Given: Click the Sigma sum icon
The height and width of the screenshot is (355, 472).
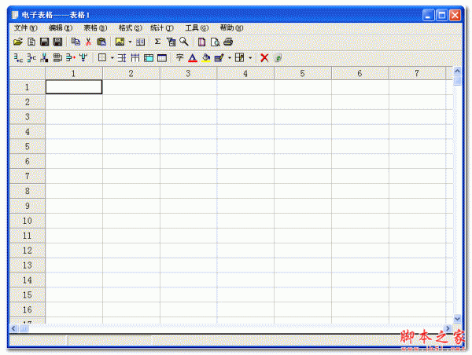Looking at the screenshot, I should click(x=157, y=42).
